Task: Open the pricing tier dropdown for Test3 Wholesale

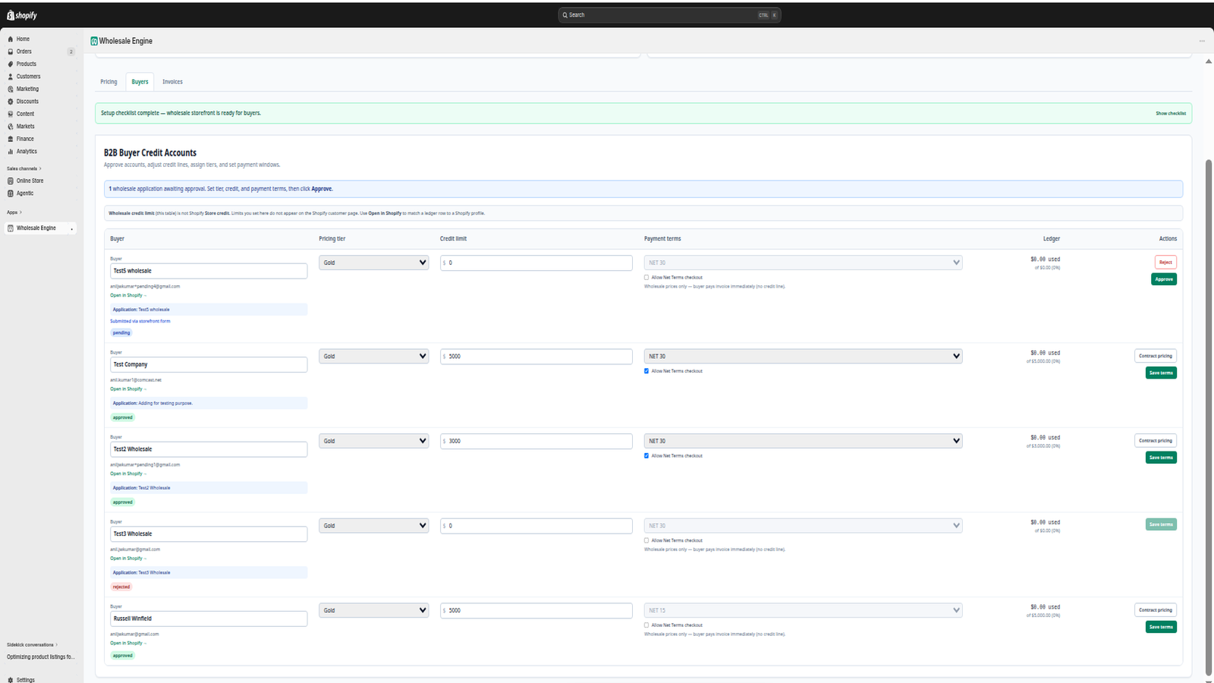Action: pyautogui.click(x=374, y=525)
